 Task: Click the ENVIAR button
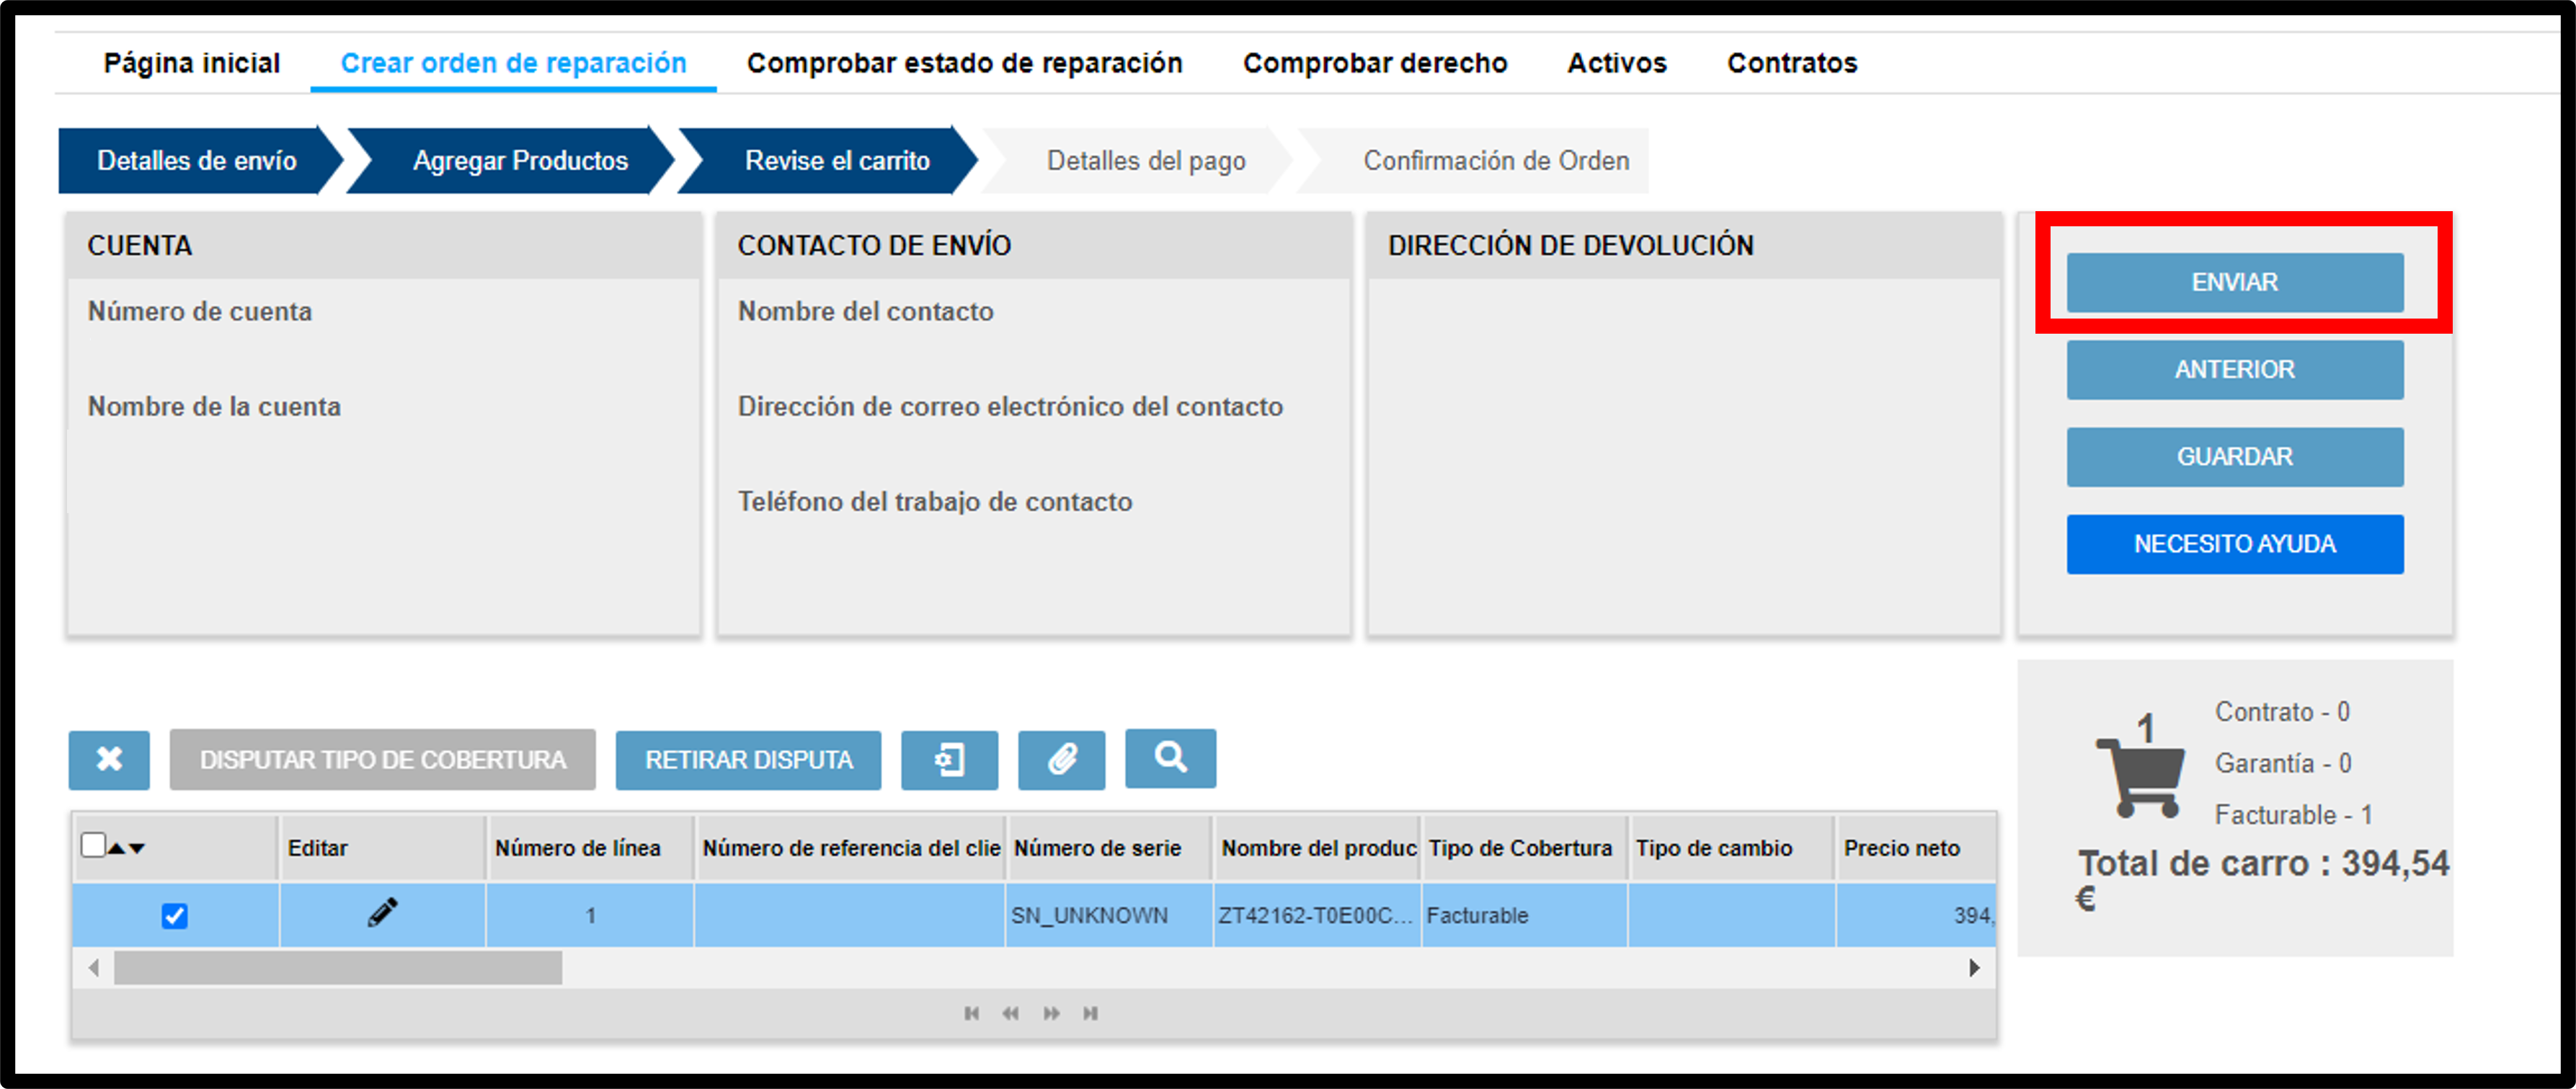tap(2235, 282)
